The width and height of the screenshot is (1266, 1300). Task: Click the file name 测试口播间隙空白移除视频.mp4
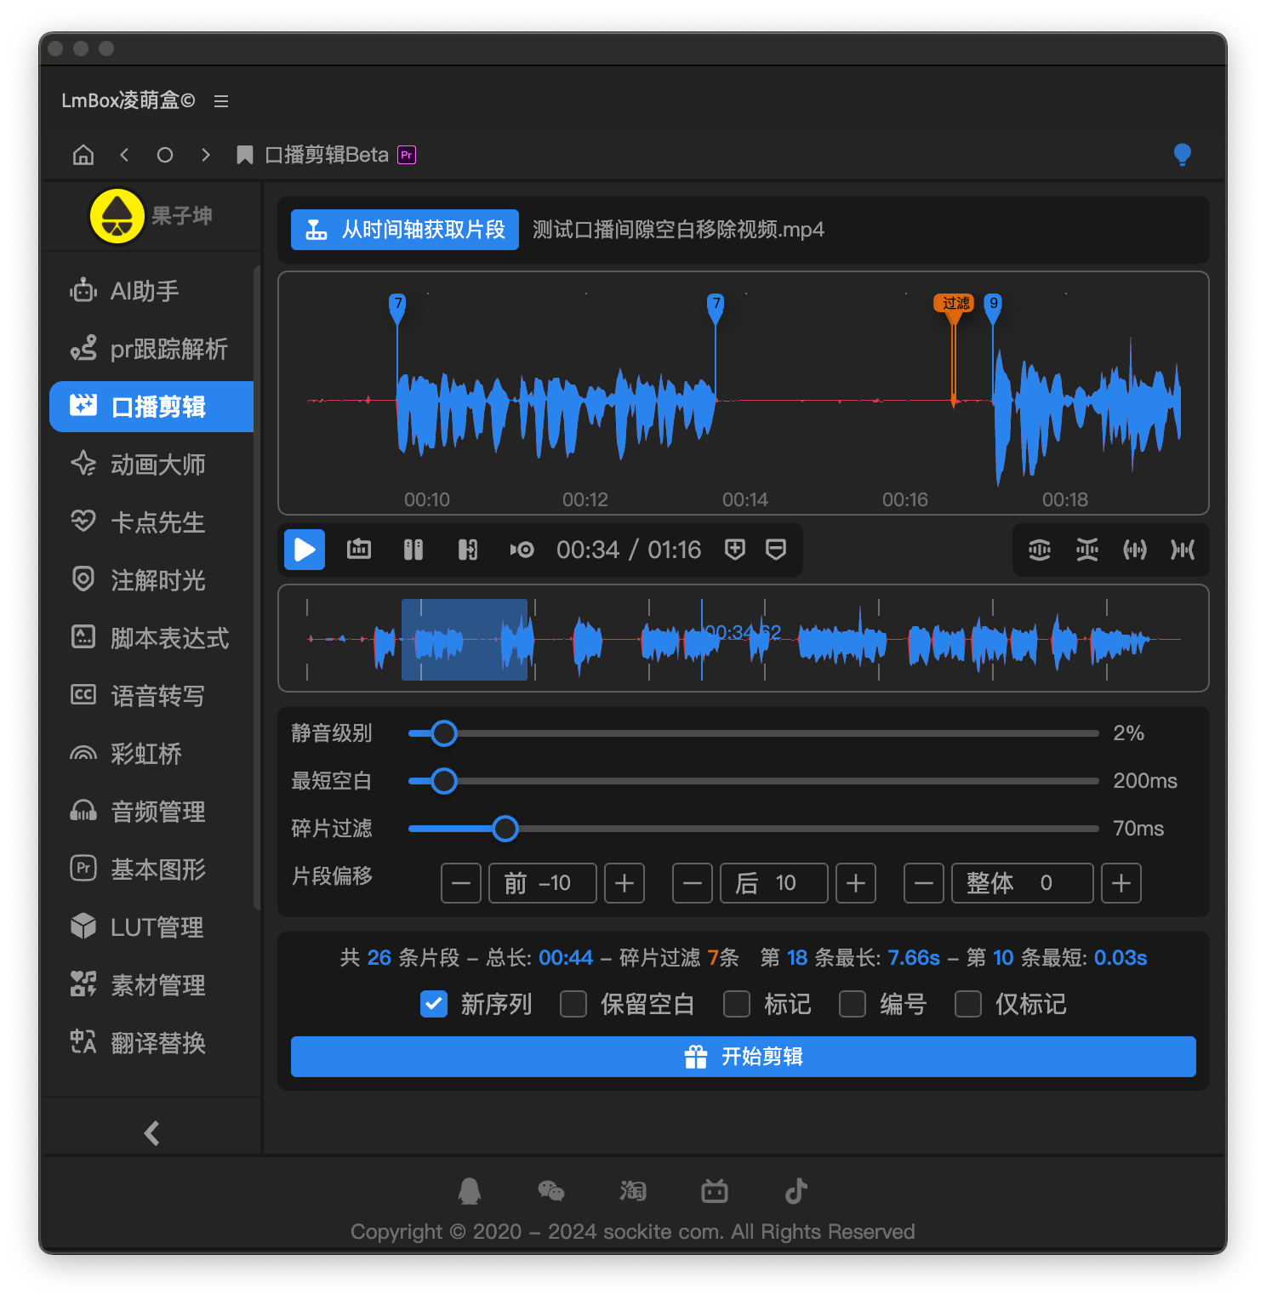click(x=678, y=230)
